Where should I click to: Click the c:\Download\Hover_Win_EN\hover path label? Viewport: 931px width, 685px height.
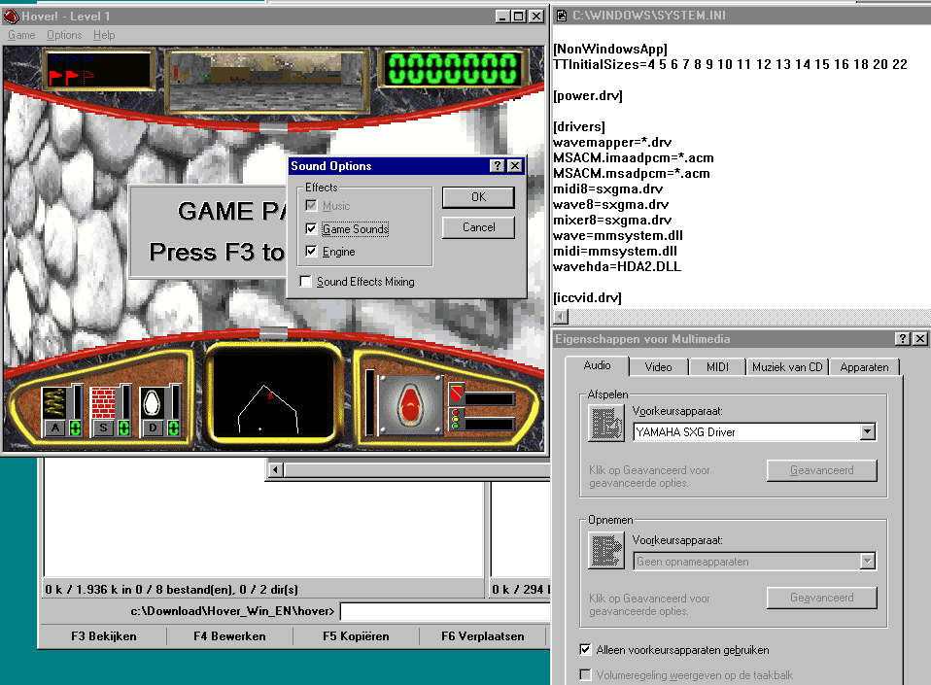[232, 611]
